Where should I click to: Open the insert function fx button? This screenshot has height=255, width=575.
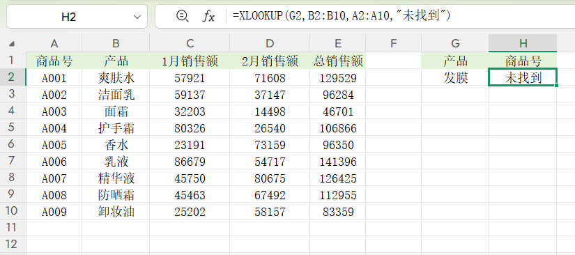pos(208,17)
